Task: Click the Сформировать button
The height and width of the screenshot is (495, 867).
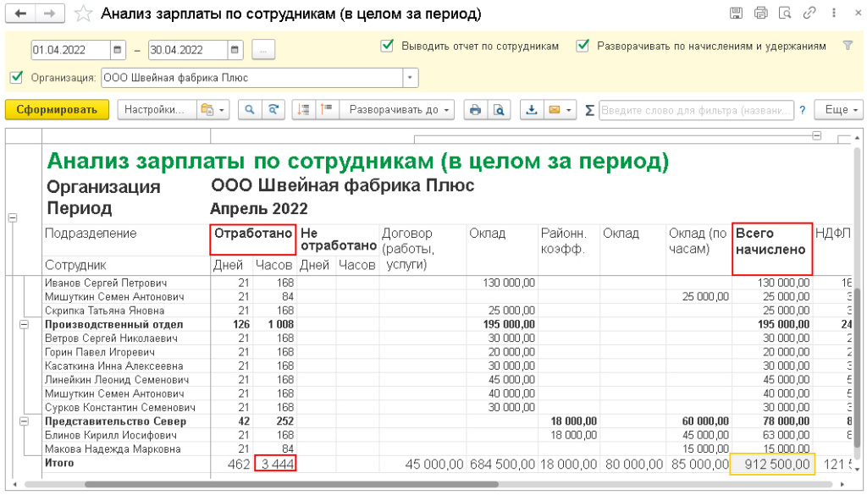Action: point(57,110)
